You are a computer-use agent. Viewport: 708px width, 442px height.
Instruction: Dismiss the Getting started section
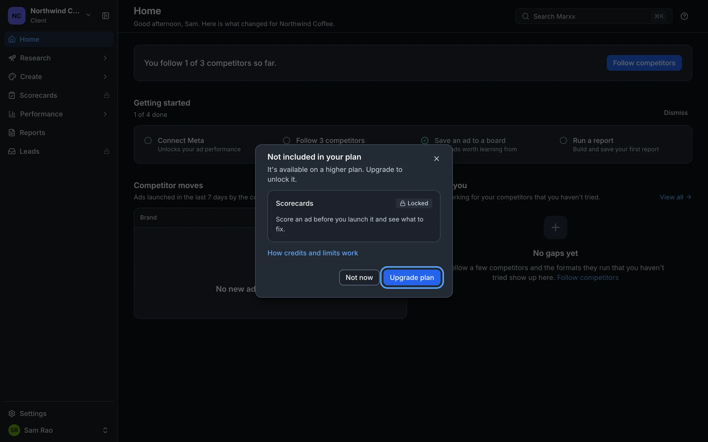[676, 113]
